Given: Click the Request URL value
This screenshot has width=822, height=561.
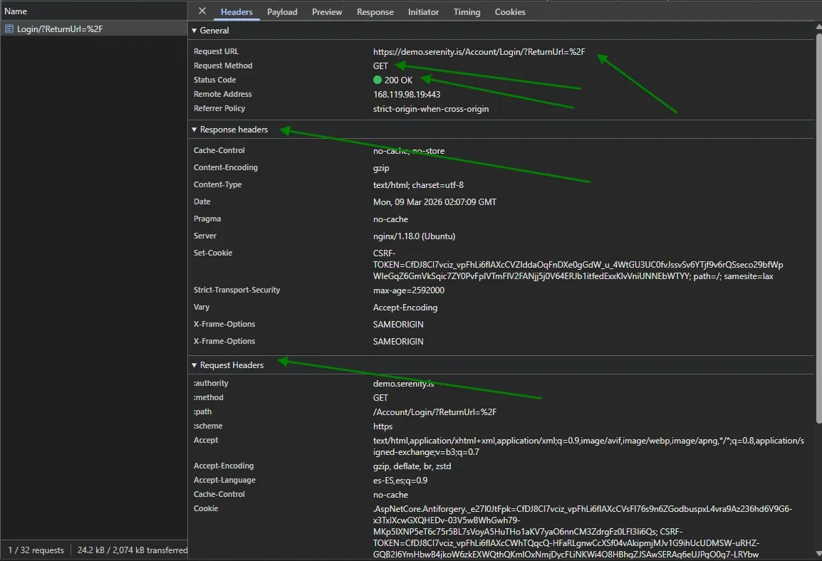Looking at the screenshot, I should [x=479, y=51].
